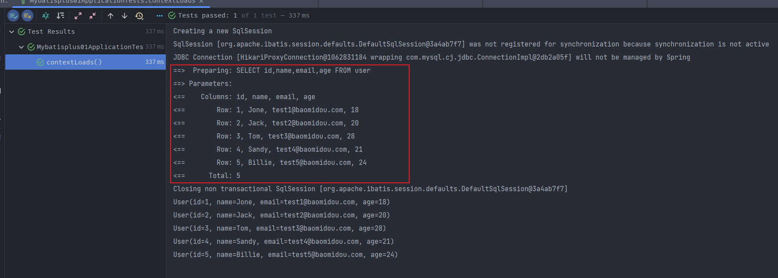Jump to previous failed test
Viewport: 778px width, 278px height.
(111, 16)
